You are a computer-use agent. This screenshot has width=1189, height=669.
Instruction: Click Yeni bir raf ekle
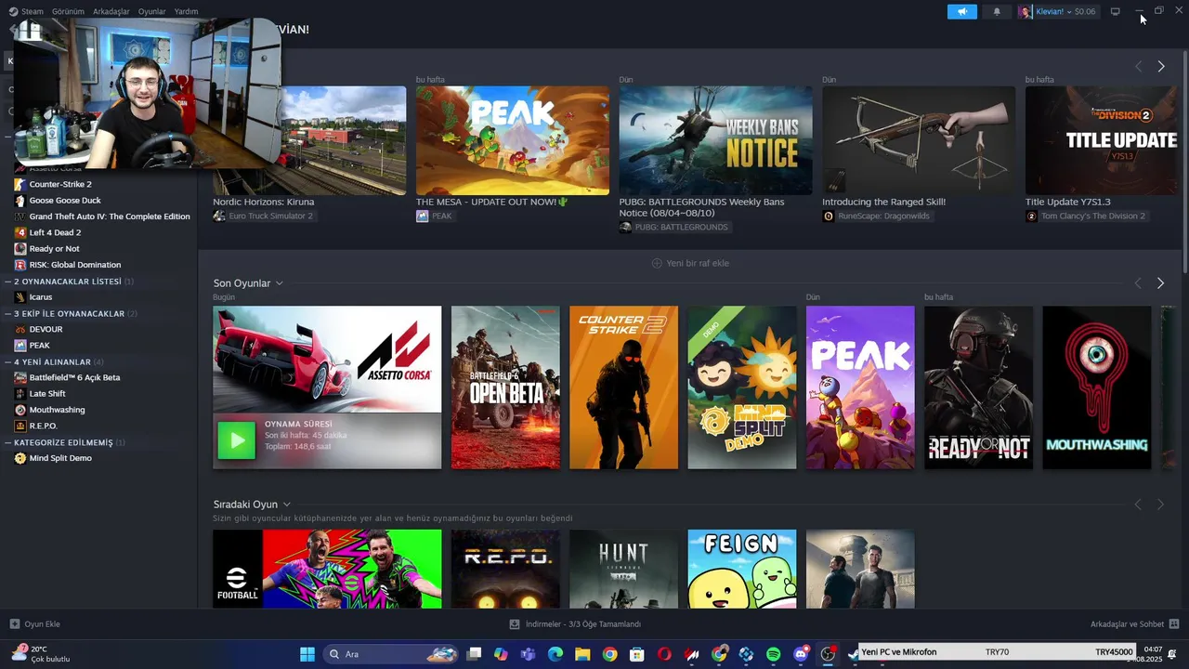tap(690, 263)
